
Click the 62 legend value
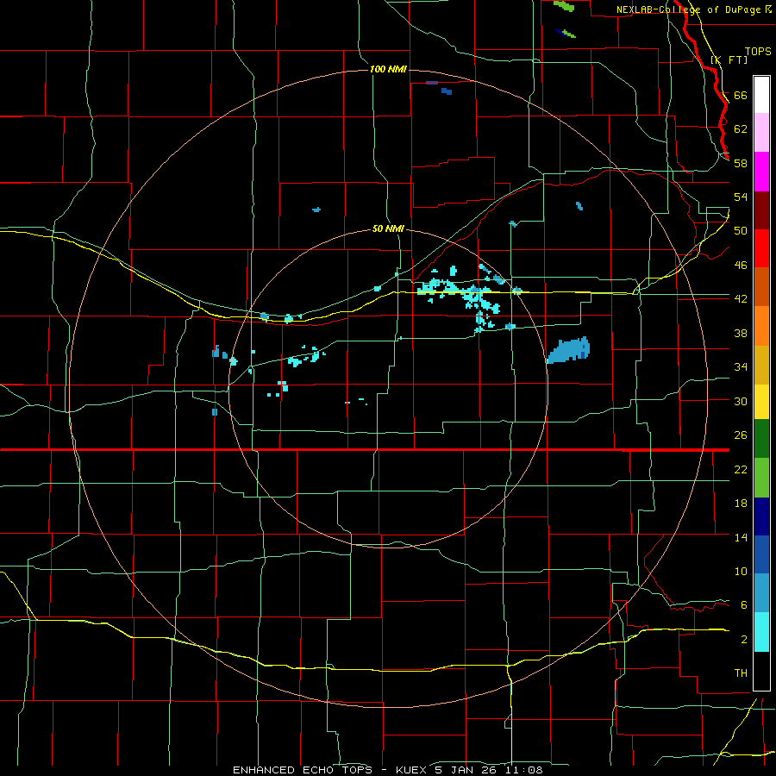pyautogui.click(x=741, y=128)
